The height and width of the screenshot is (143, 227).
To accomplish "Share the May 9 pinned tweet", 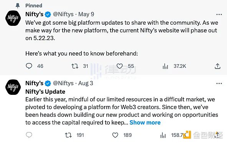I will point(217,66).
